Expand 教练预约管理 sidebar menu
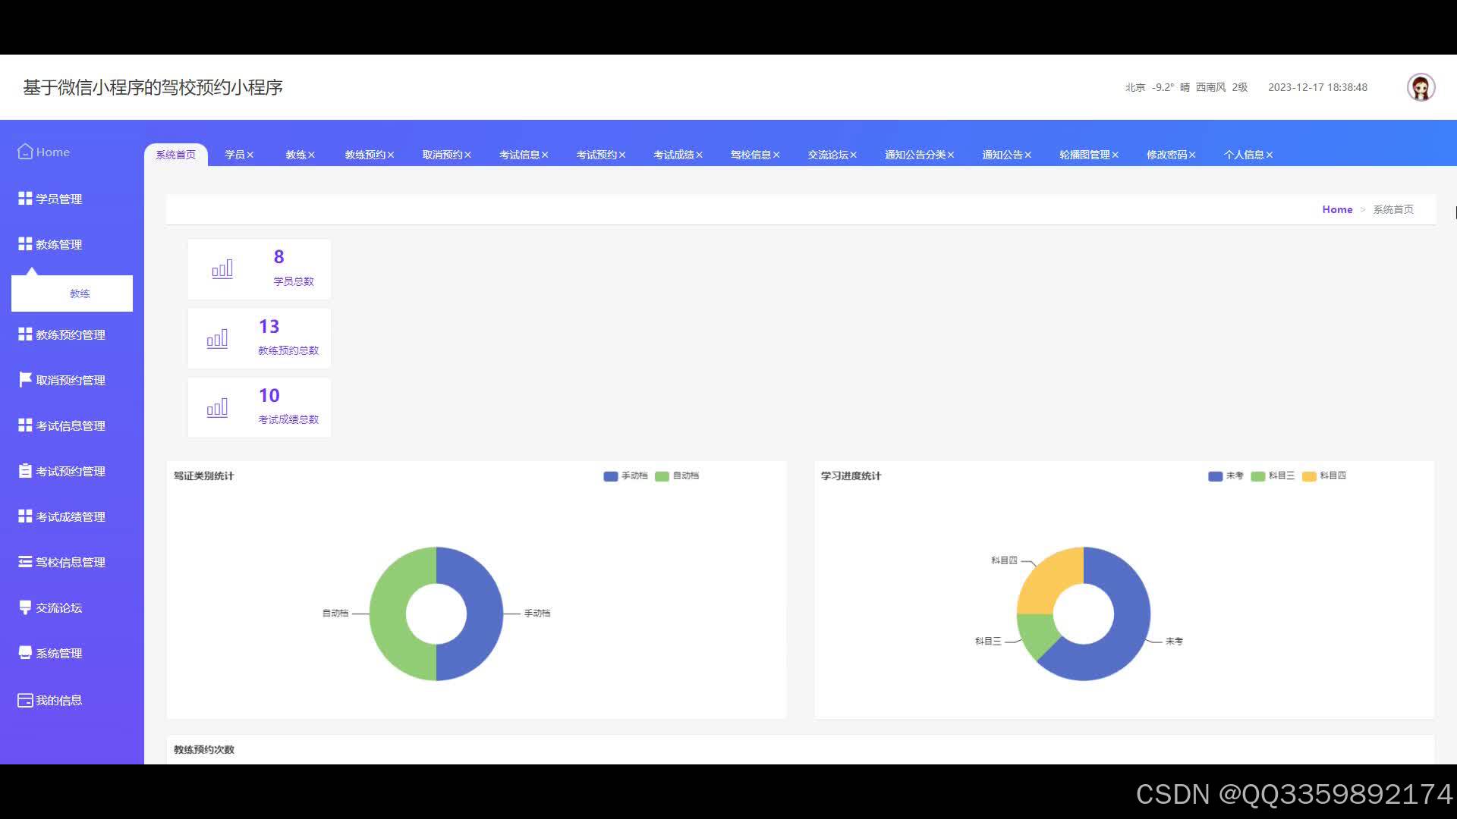The width and height of the screenshot is (1457, 819). (72, 334)
